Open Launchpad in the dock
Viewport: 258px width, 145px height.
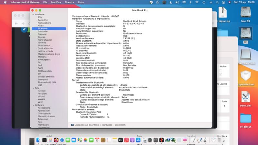[x=50, y=140]
